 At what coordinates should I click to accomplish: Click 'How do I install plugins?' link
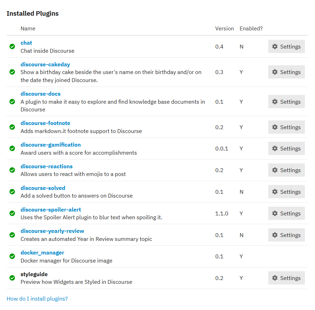37,299
